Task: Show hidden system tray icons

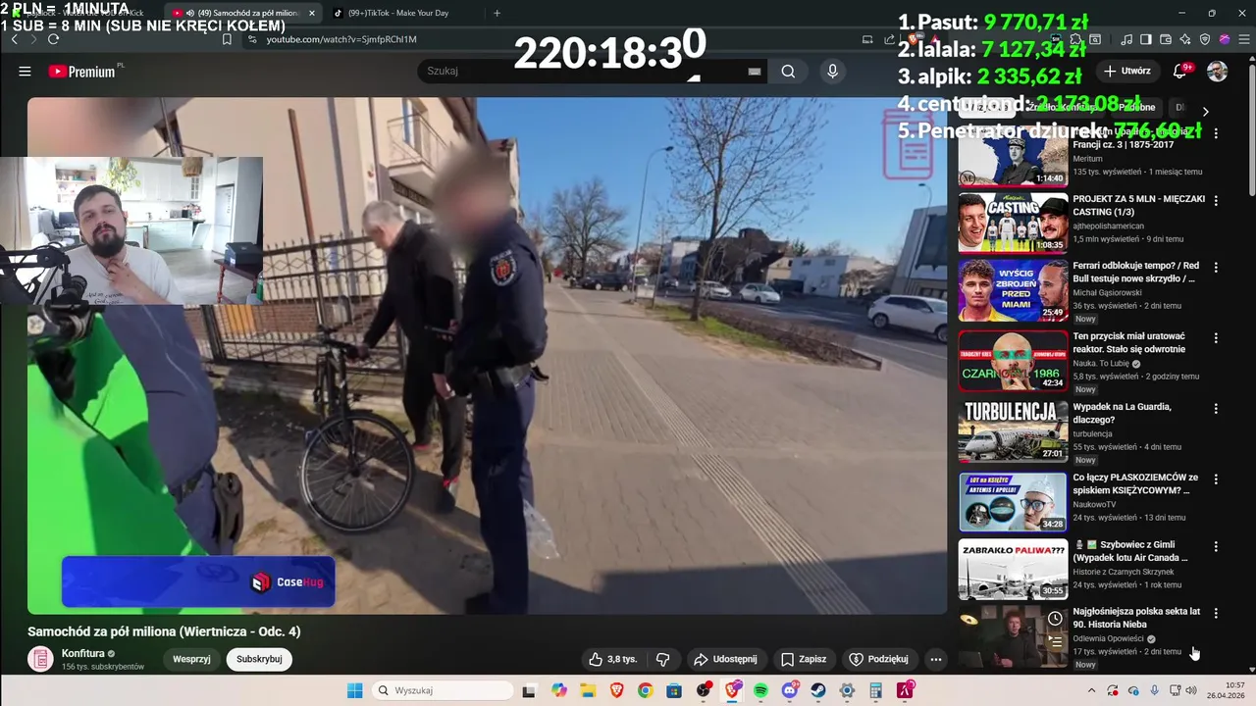Action: point(1091,690)
